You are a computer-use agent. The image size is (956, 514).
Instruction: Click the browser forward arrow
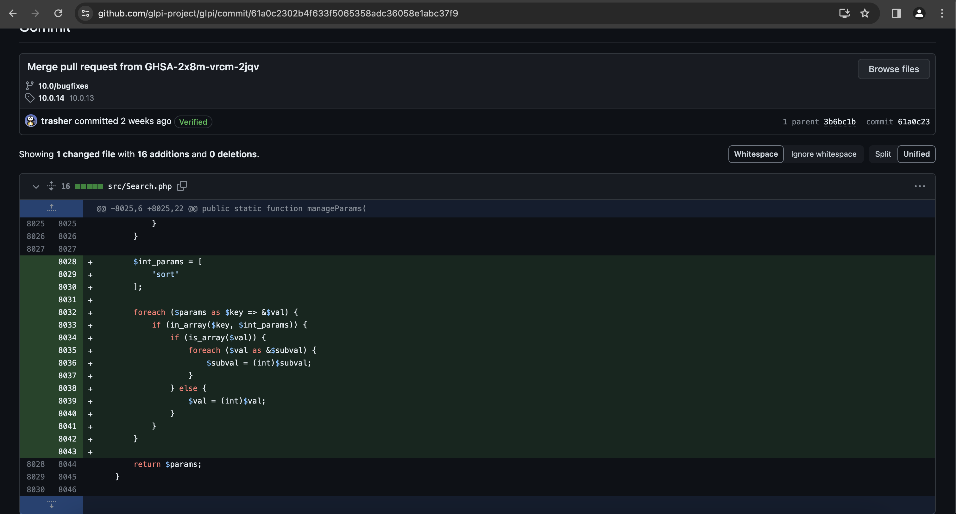[35, 13]
